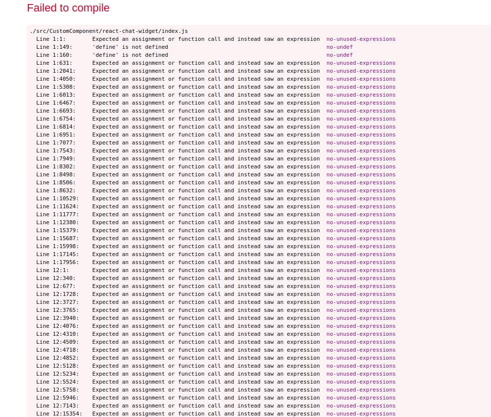Click the "Line 1:1:" label
Viewport: 491px width, 417px height.
click(x=51, y=39)
